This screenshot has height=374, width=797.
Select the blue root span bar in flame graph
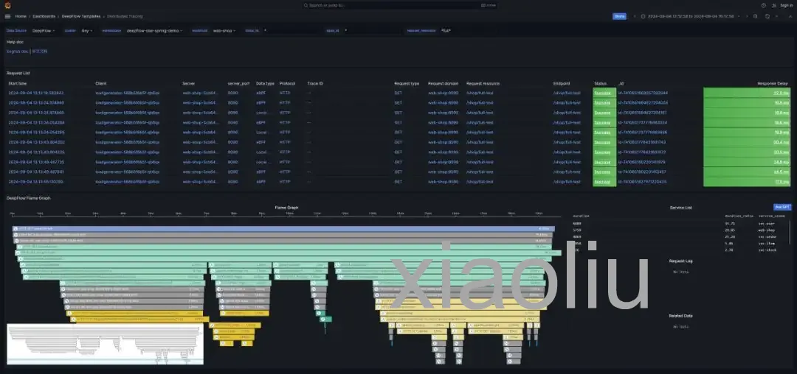pyautogui.click(x=283, y=228)
